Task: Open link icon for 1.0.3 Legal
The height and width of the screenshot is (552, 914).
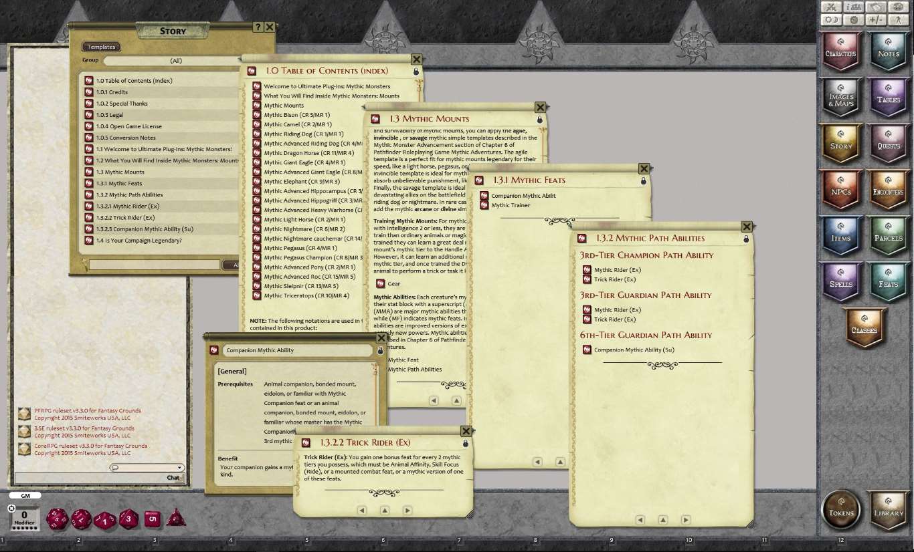Action: click(x=89, y=115)
